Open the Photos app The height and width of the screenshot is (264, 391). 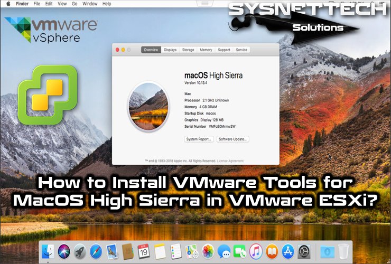[208, 251]
